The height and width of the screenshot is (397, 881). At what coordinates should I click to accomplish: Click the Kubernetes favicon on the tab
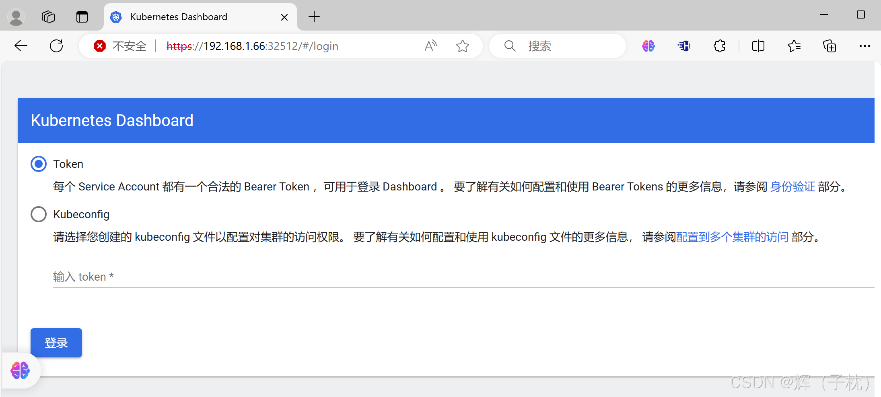pyautogui.click(x=116, y=17)
